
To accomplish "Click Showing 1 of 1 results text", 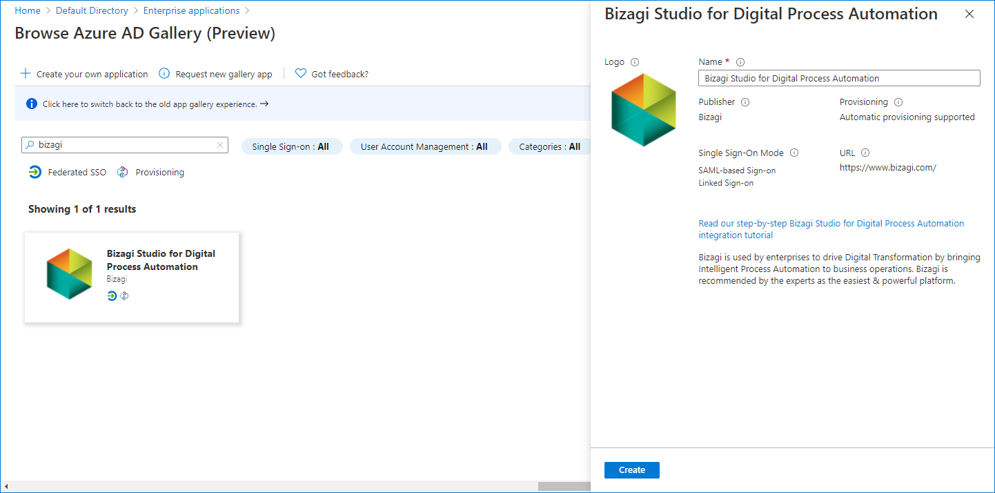I will (x=82, y=209).
